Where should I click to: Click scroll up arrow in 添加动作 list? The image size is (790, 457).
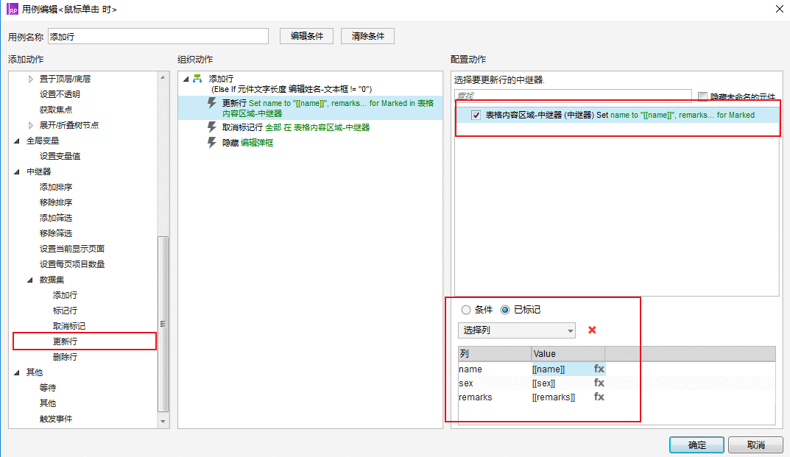tap(163, 77)
